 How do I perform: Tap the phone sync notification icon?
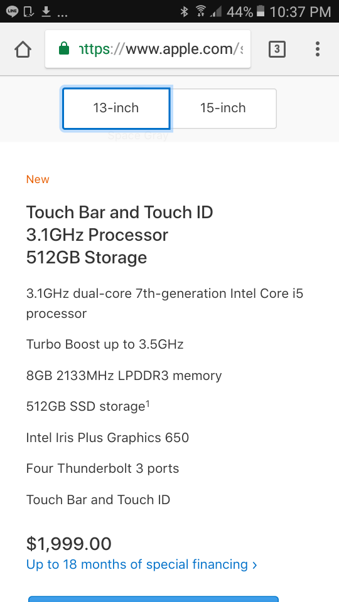pos(29,11)
